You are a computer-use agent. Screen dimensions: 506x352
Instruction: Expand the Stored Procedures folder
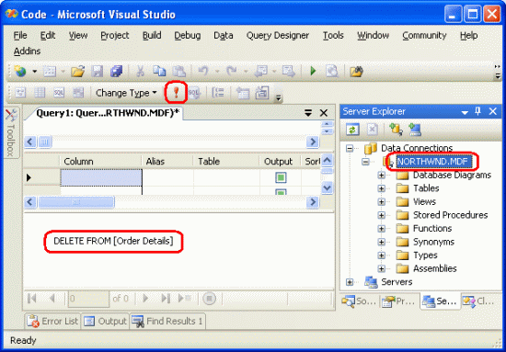point(382,215)
